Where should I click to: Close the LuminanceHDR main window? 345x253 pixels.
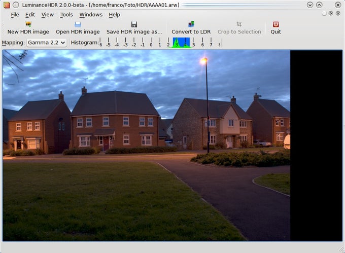[338, 5]
